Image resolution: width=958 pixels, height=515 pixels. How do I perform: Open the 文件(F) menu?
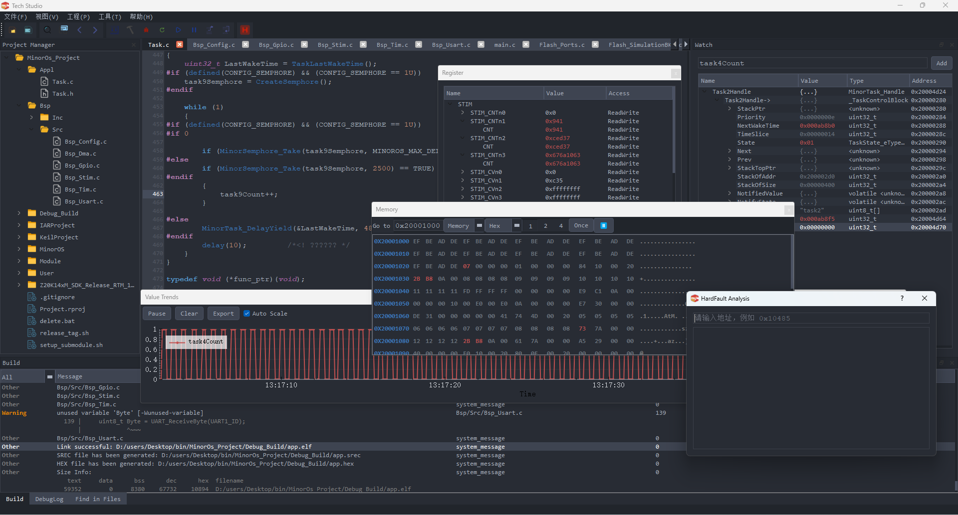[x=15, y=17]
